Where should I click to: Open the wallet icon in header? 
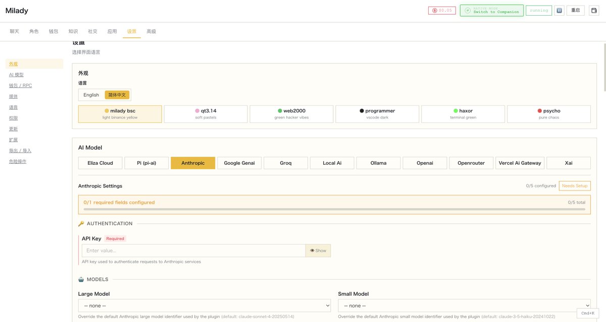(594, 10)
